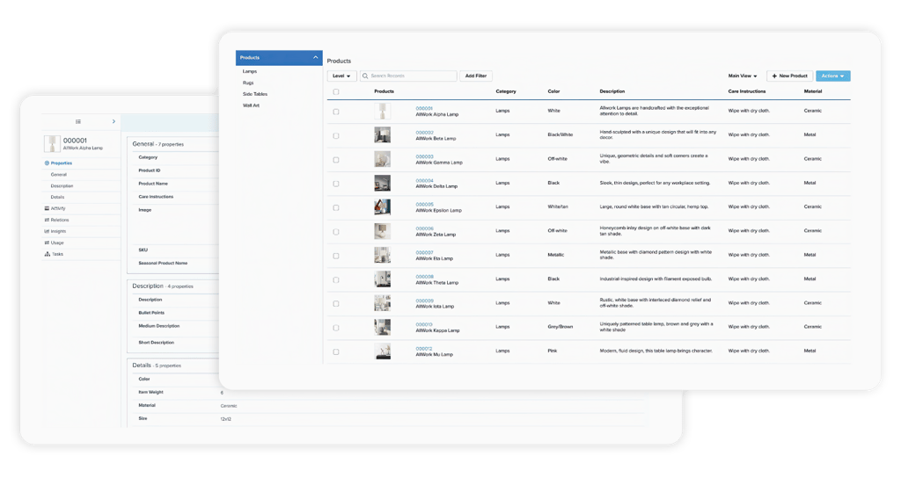This screenshot has width=901, height=478.
Task: Open the AllWork Gamma Lamp row thumbnail
Action: 382,159
